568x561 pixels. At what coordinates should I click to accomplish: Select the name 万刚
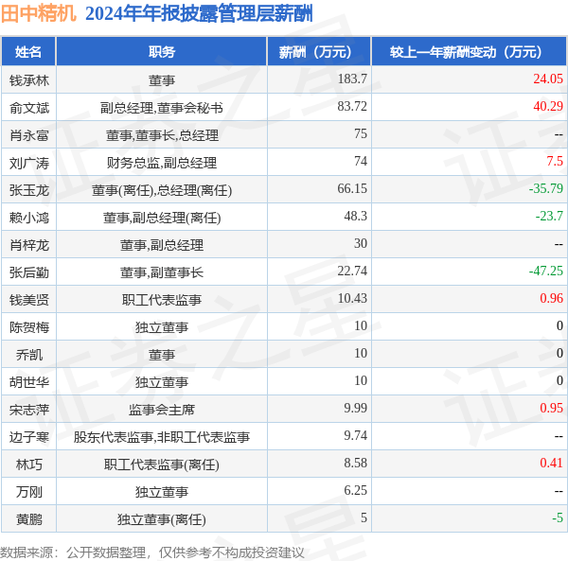[x=29, y=492]
